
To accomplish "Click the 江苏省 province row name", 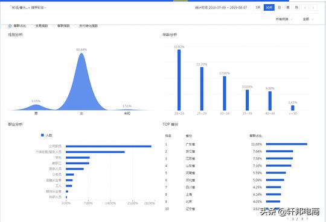I will [190, 159].
